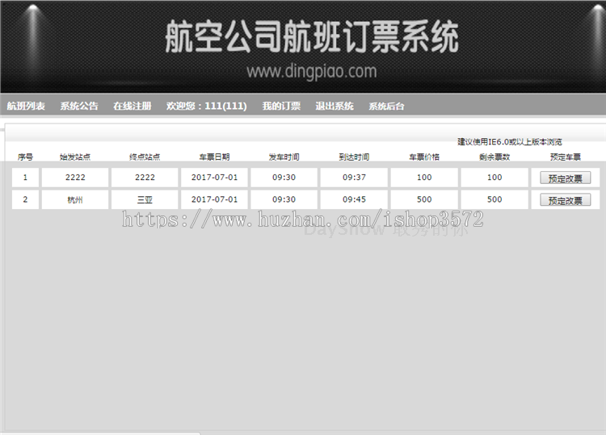The width and height of the screenshot is (606, 435).
Task: Go to 在线注册 in navigation
Action: [x=133, y=106]
